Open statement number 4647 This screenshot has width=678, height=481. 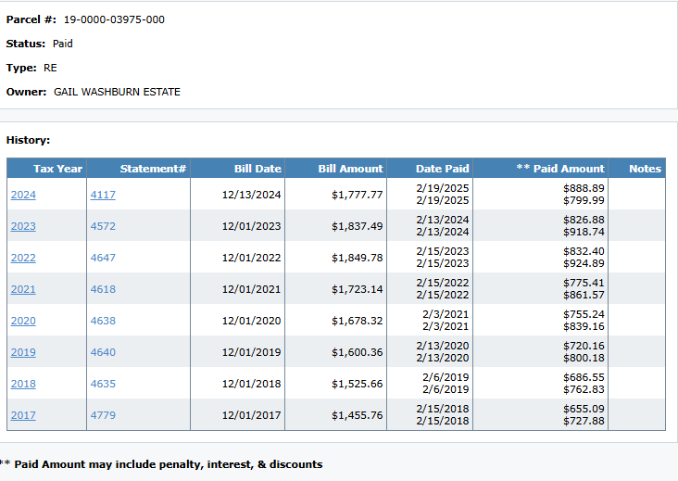(x=103, y=258)
